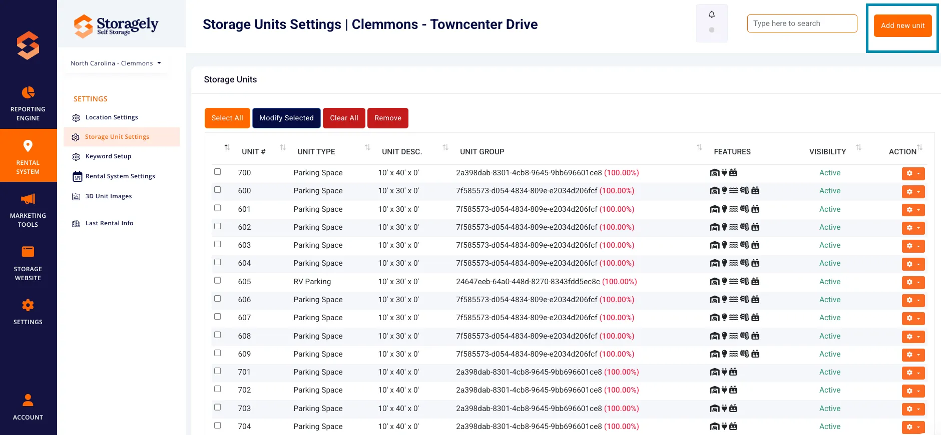The height and width of the screenshot is (435, 941).
Task: Click the red Remove button
Action: click(388, 118)
